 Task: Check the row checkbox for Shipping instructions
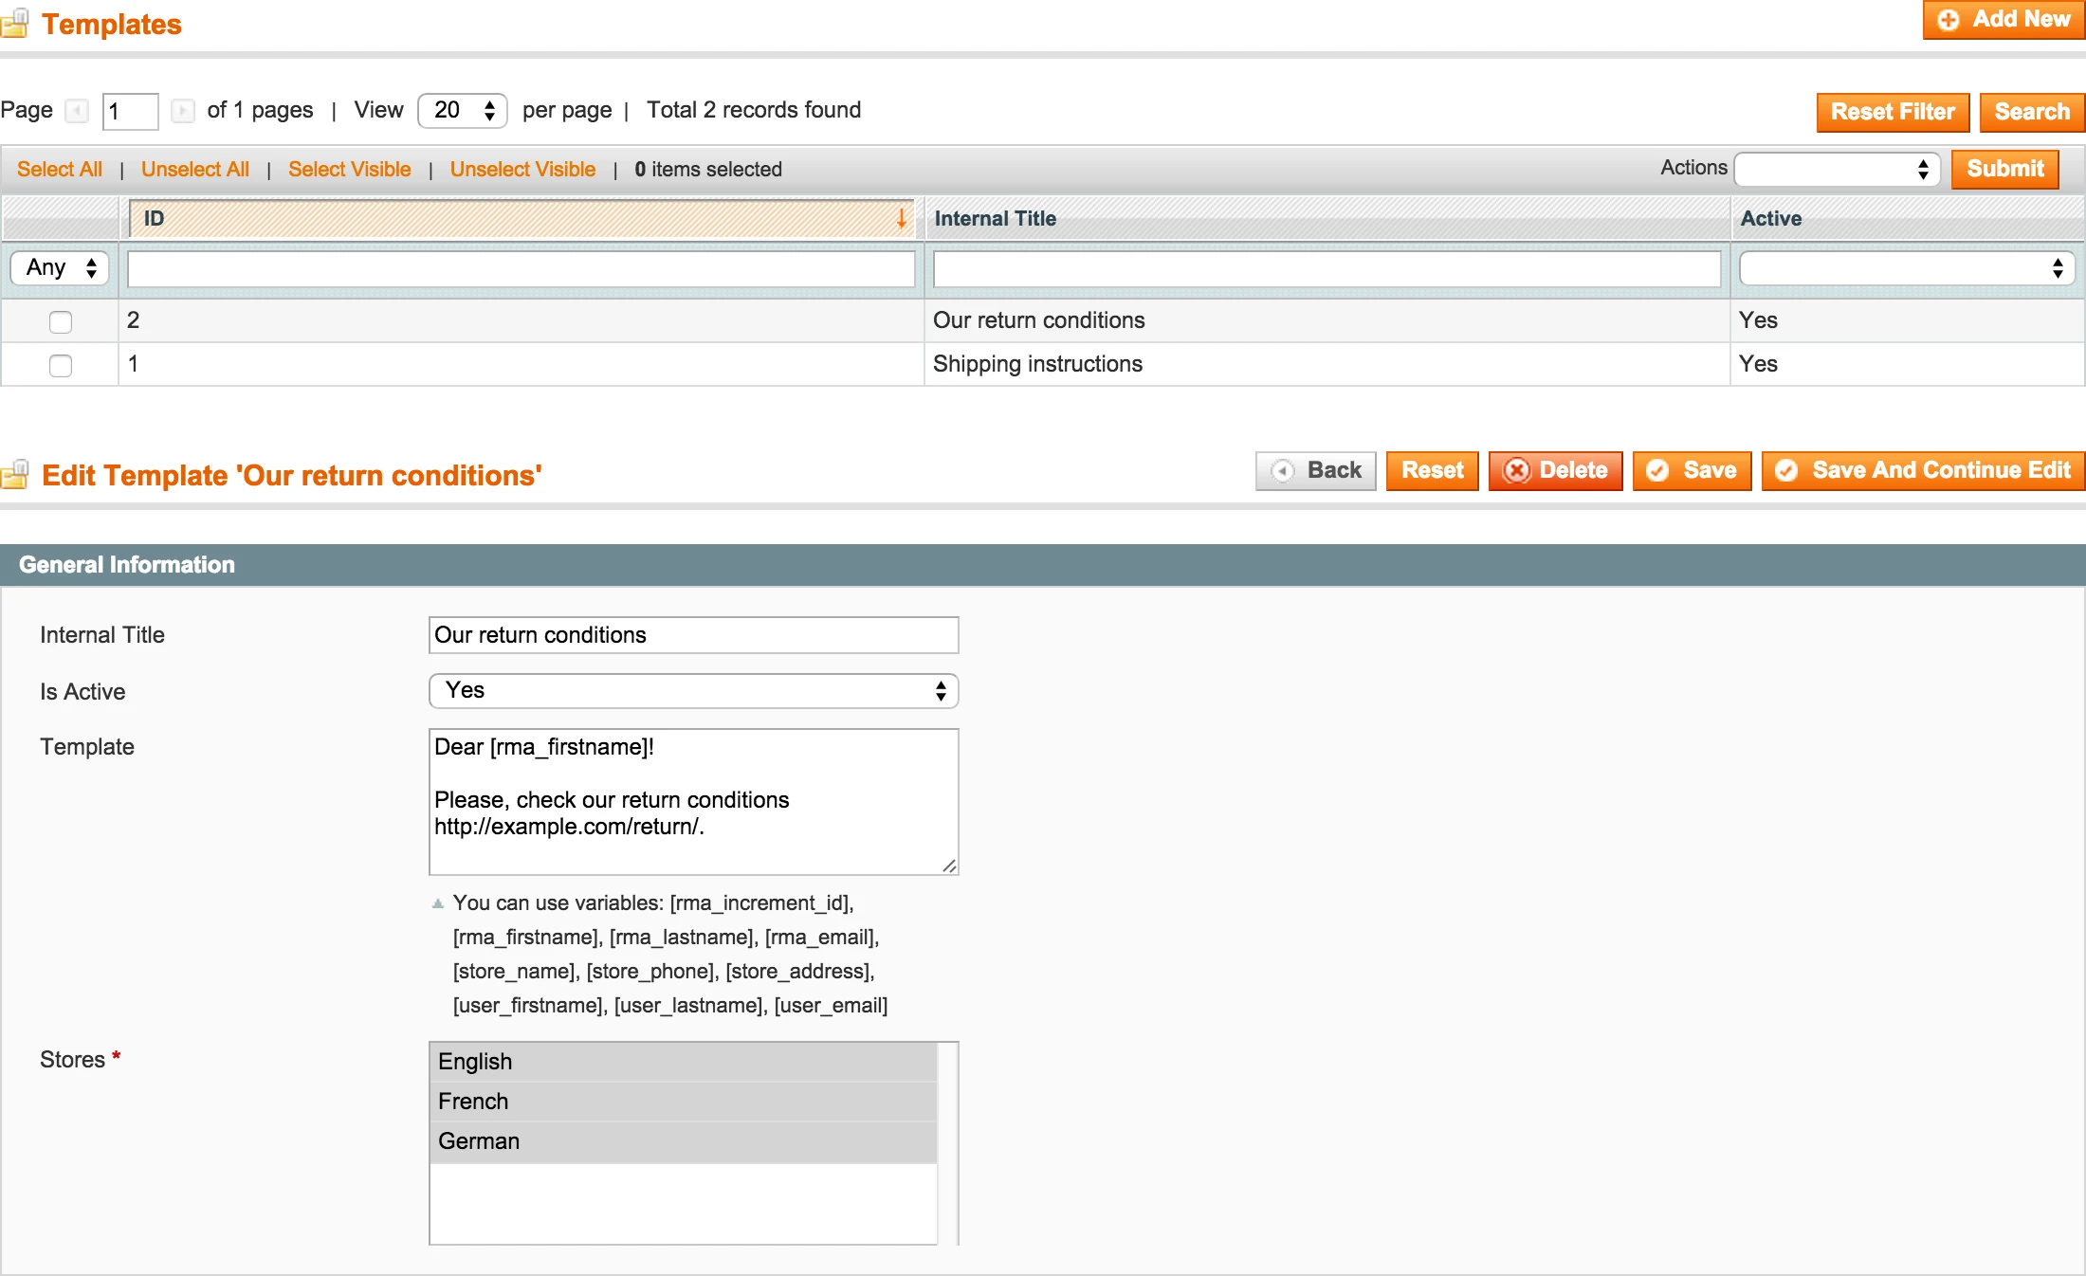coord(60,365)
